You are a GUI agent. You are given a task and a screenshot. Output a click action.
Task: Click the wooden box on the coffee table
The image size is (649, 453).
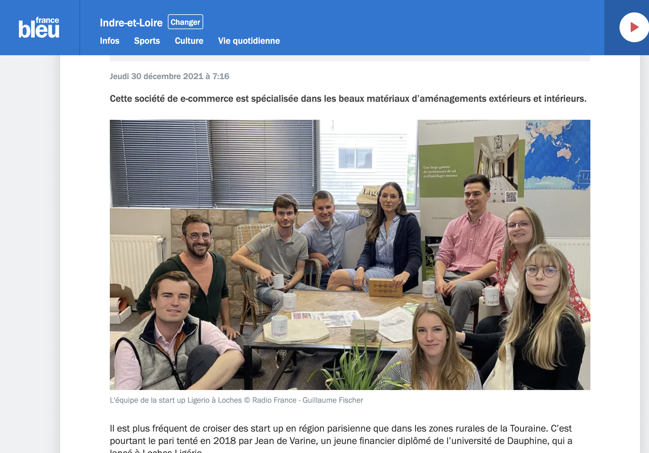(386, 287)
